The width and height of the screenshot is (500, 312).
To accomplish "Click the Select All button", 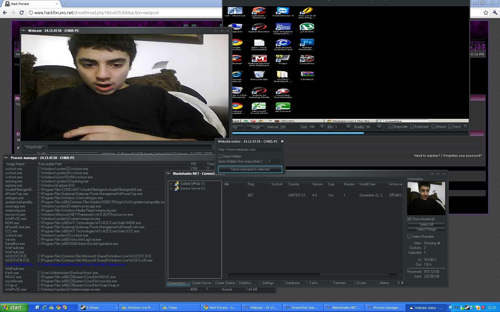I will [426, 225].
